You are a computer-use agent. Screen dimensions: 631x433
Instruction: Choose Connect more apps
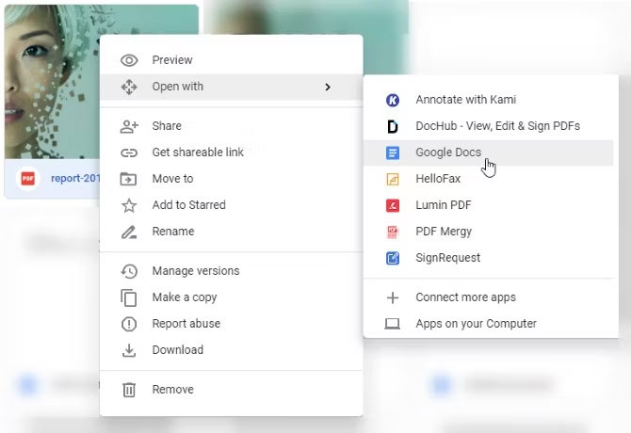pos(491,297)
